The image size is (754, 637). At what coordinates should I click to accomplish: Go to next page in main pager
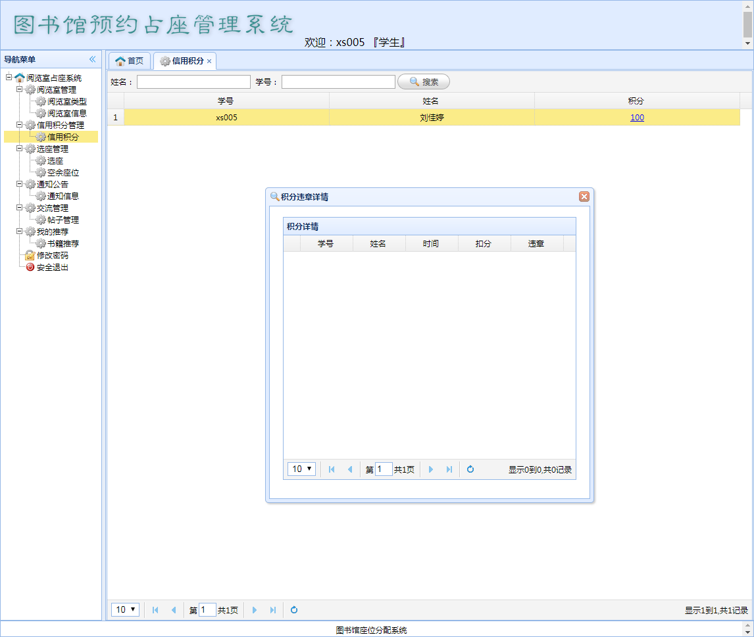[x=255, y=610]
